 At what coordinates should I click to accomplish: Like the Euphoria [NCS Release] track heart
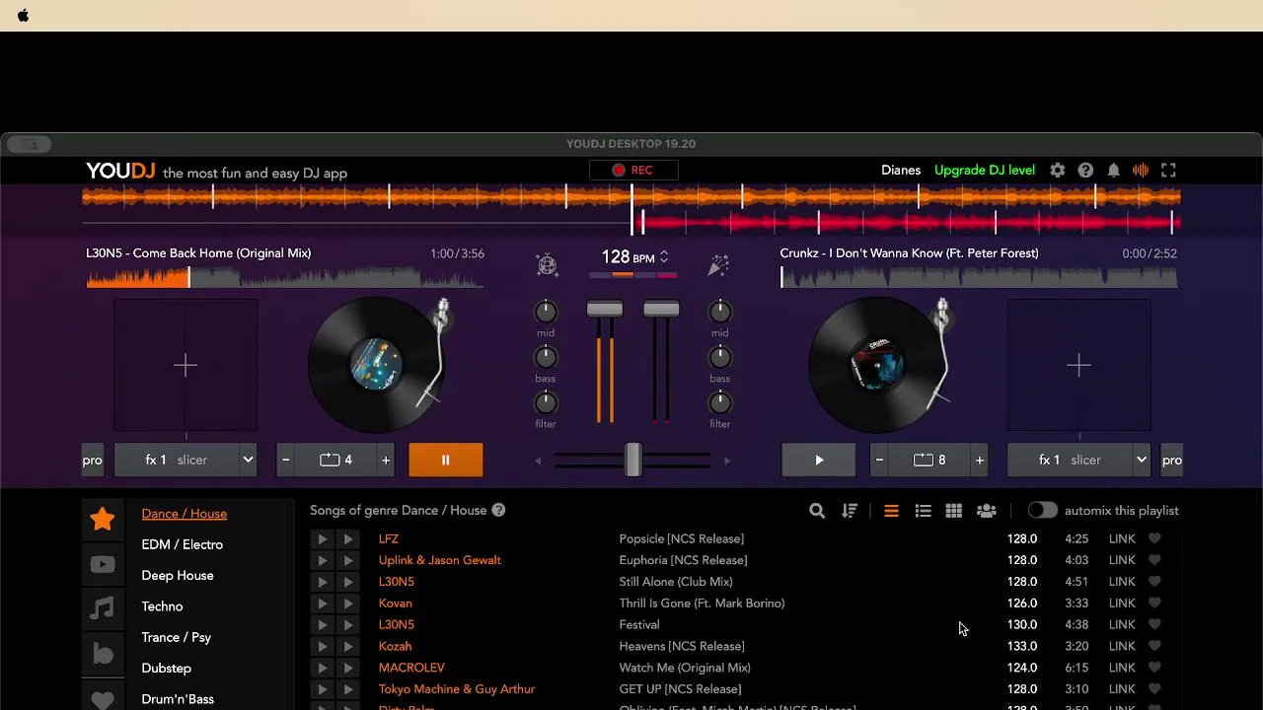click(x=1154, y=560)
